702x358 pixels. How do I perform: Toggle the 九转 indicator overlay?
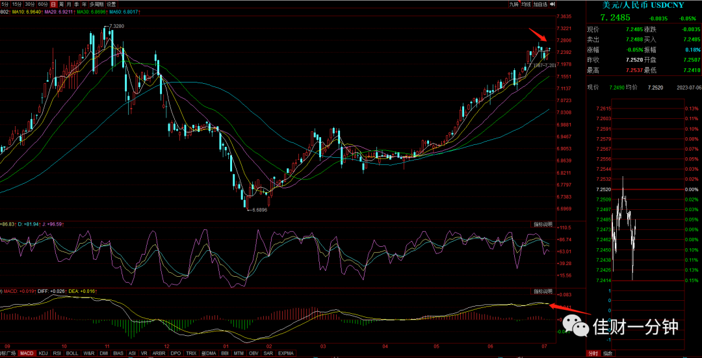514,4
